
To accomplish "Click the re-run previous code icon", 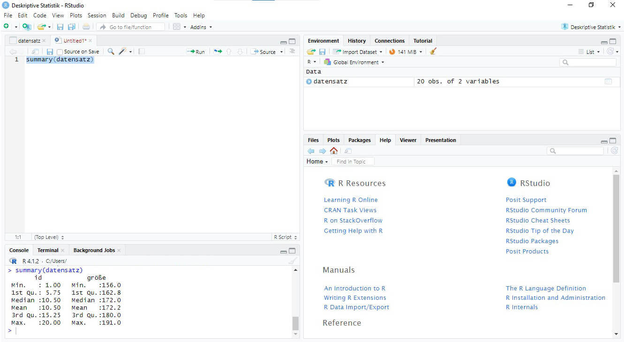I will (x=218, y=52).
